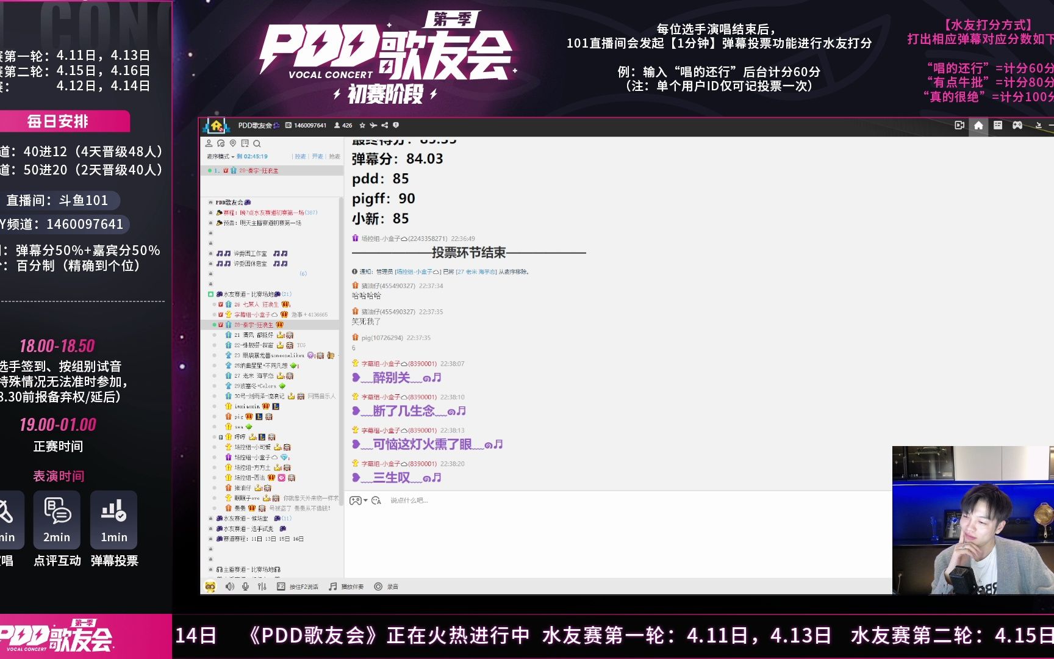Select mic queue entry 28-秦宇-狂浪生
The width and height of the screenshot is (1054, 659).
(272, 171)
